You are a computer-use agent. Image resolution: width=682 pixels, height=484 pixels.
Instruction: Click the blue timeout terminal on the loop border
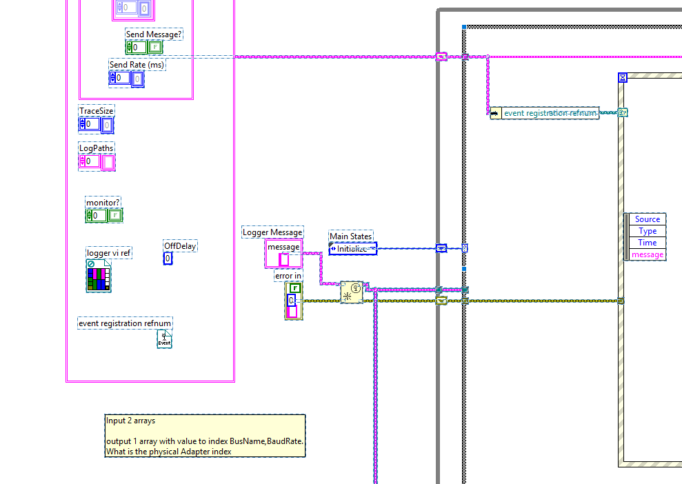pos(464,249)
